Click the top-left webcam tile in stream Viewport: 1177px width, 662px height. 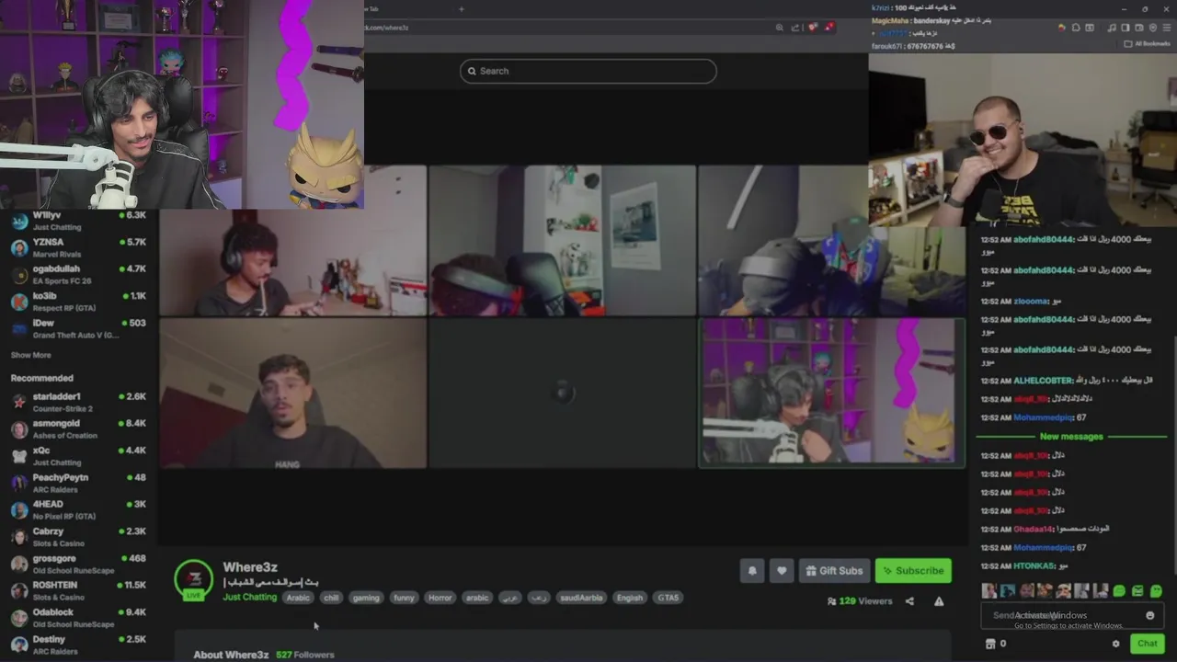(x=292, y=241)
